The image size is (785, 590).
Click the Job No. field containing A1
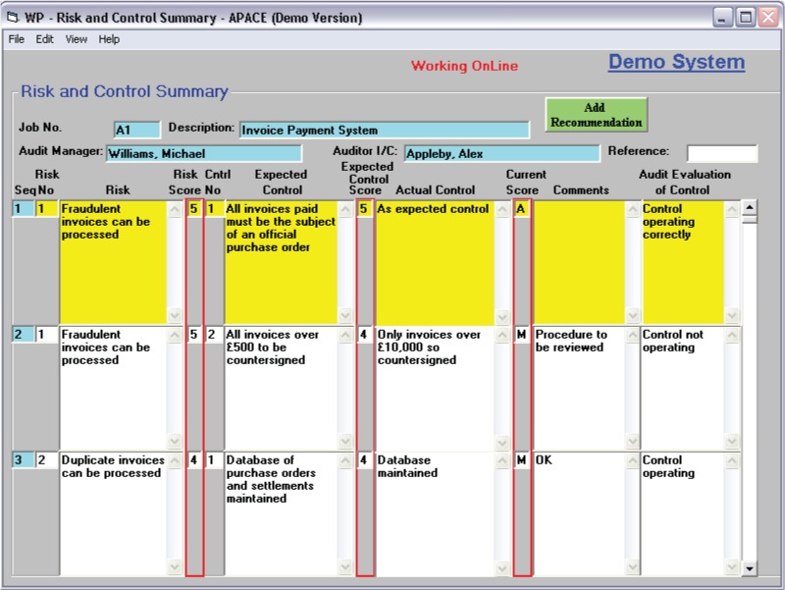pyautogui.click(x=136, y=130)
